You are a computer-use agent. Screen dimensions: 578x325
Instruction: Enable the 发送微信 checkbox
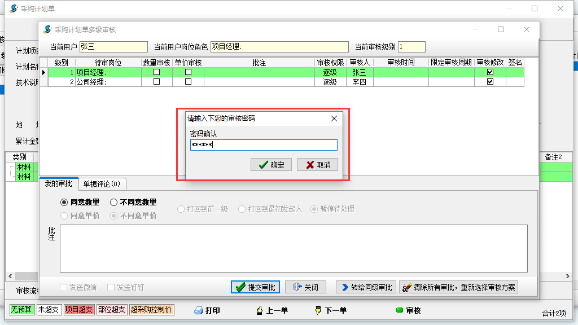63,287
